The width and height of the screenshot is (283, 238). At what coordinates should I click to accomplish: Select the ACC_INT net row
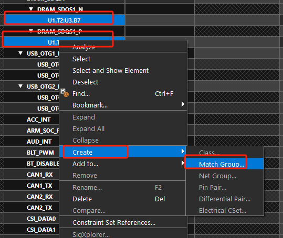32,120
